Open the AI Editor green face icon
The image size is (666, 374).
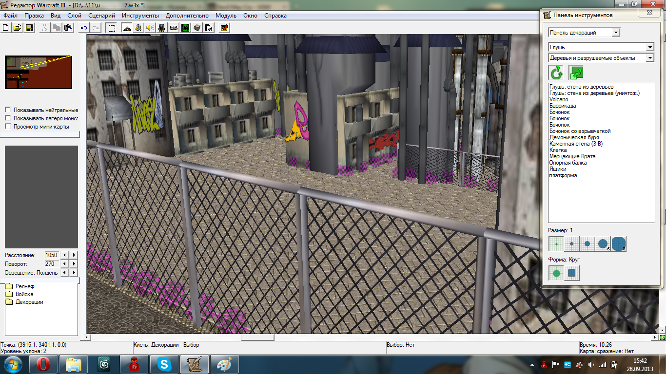185,28
